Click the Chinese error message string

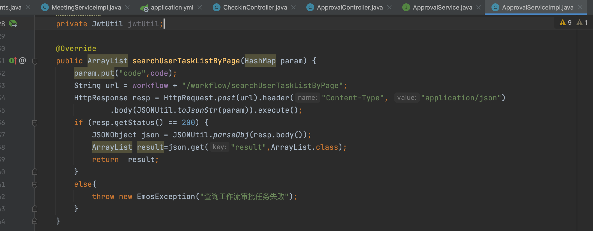click(x=244, y=197)
